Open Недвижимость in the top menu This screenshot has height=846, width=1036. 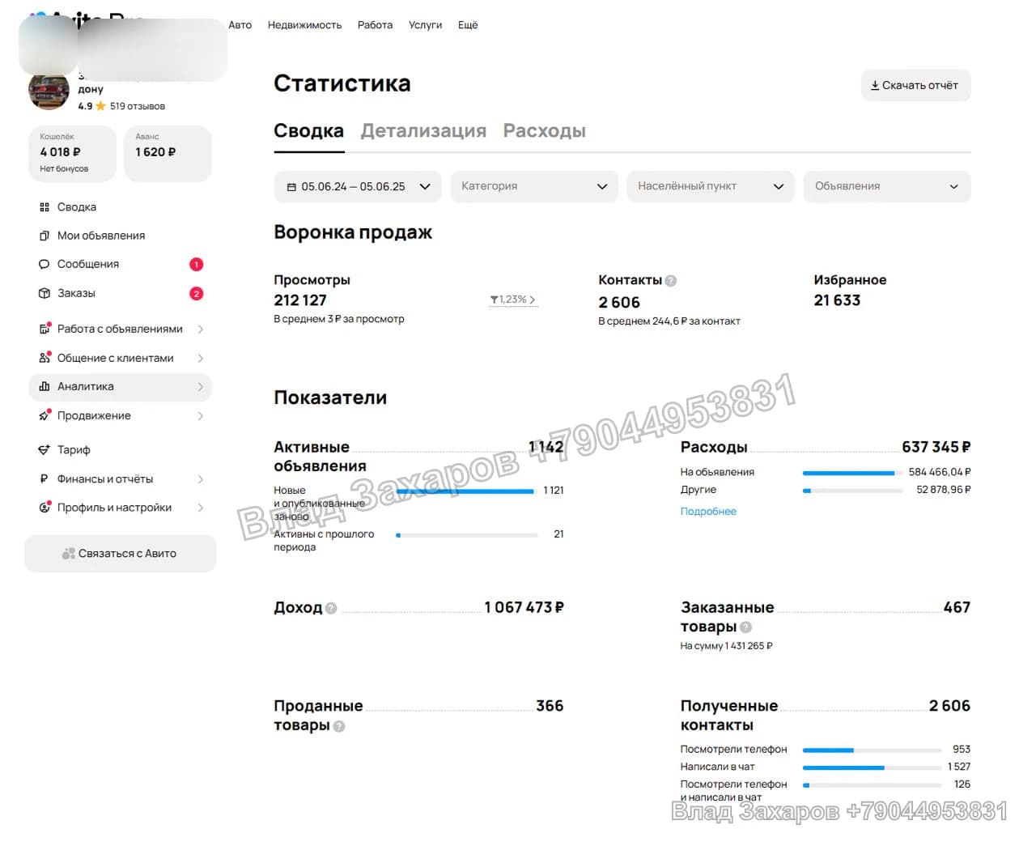[304, 25]
